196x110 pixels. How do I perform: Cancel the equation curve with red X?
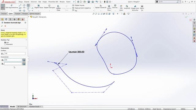click(5, 26)
